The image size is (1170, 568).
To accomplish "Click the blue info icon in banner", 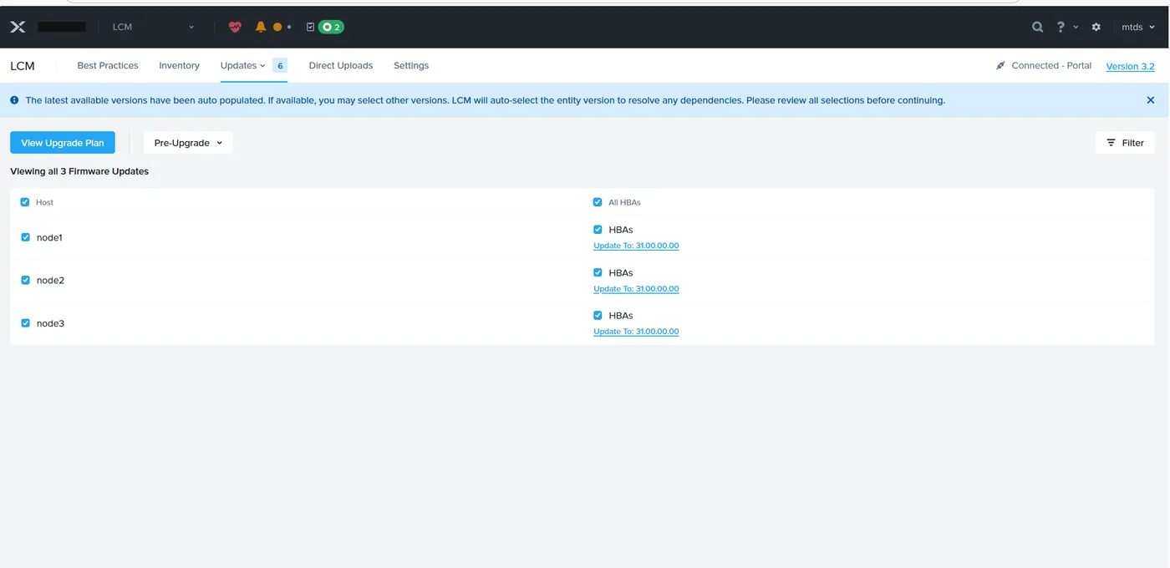I will (14, 100).
